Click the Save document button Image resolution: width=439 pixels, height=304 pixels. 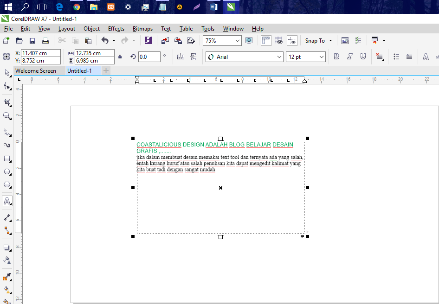[x=32, y=41]
